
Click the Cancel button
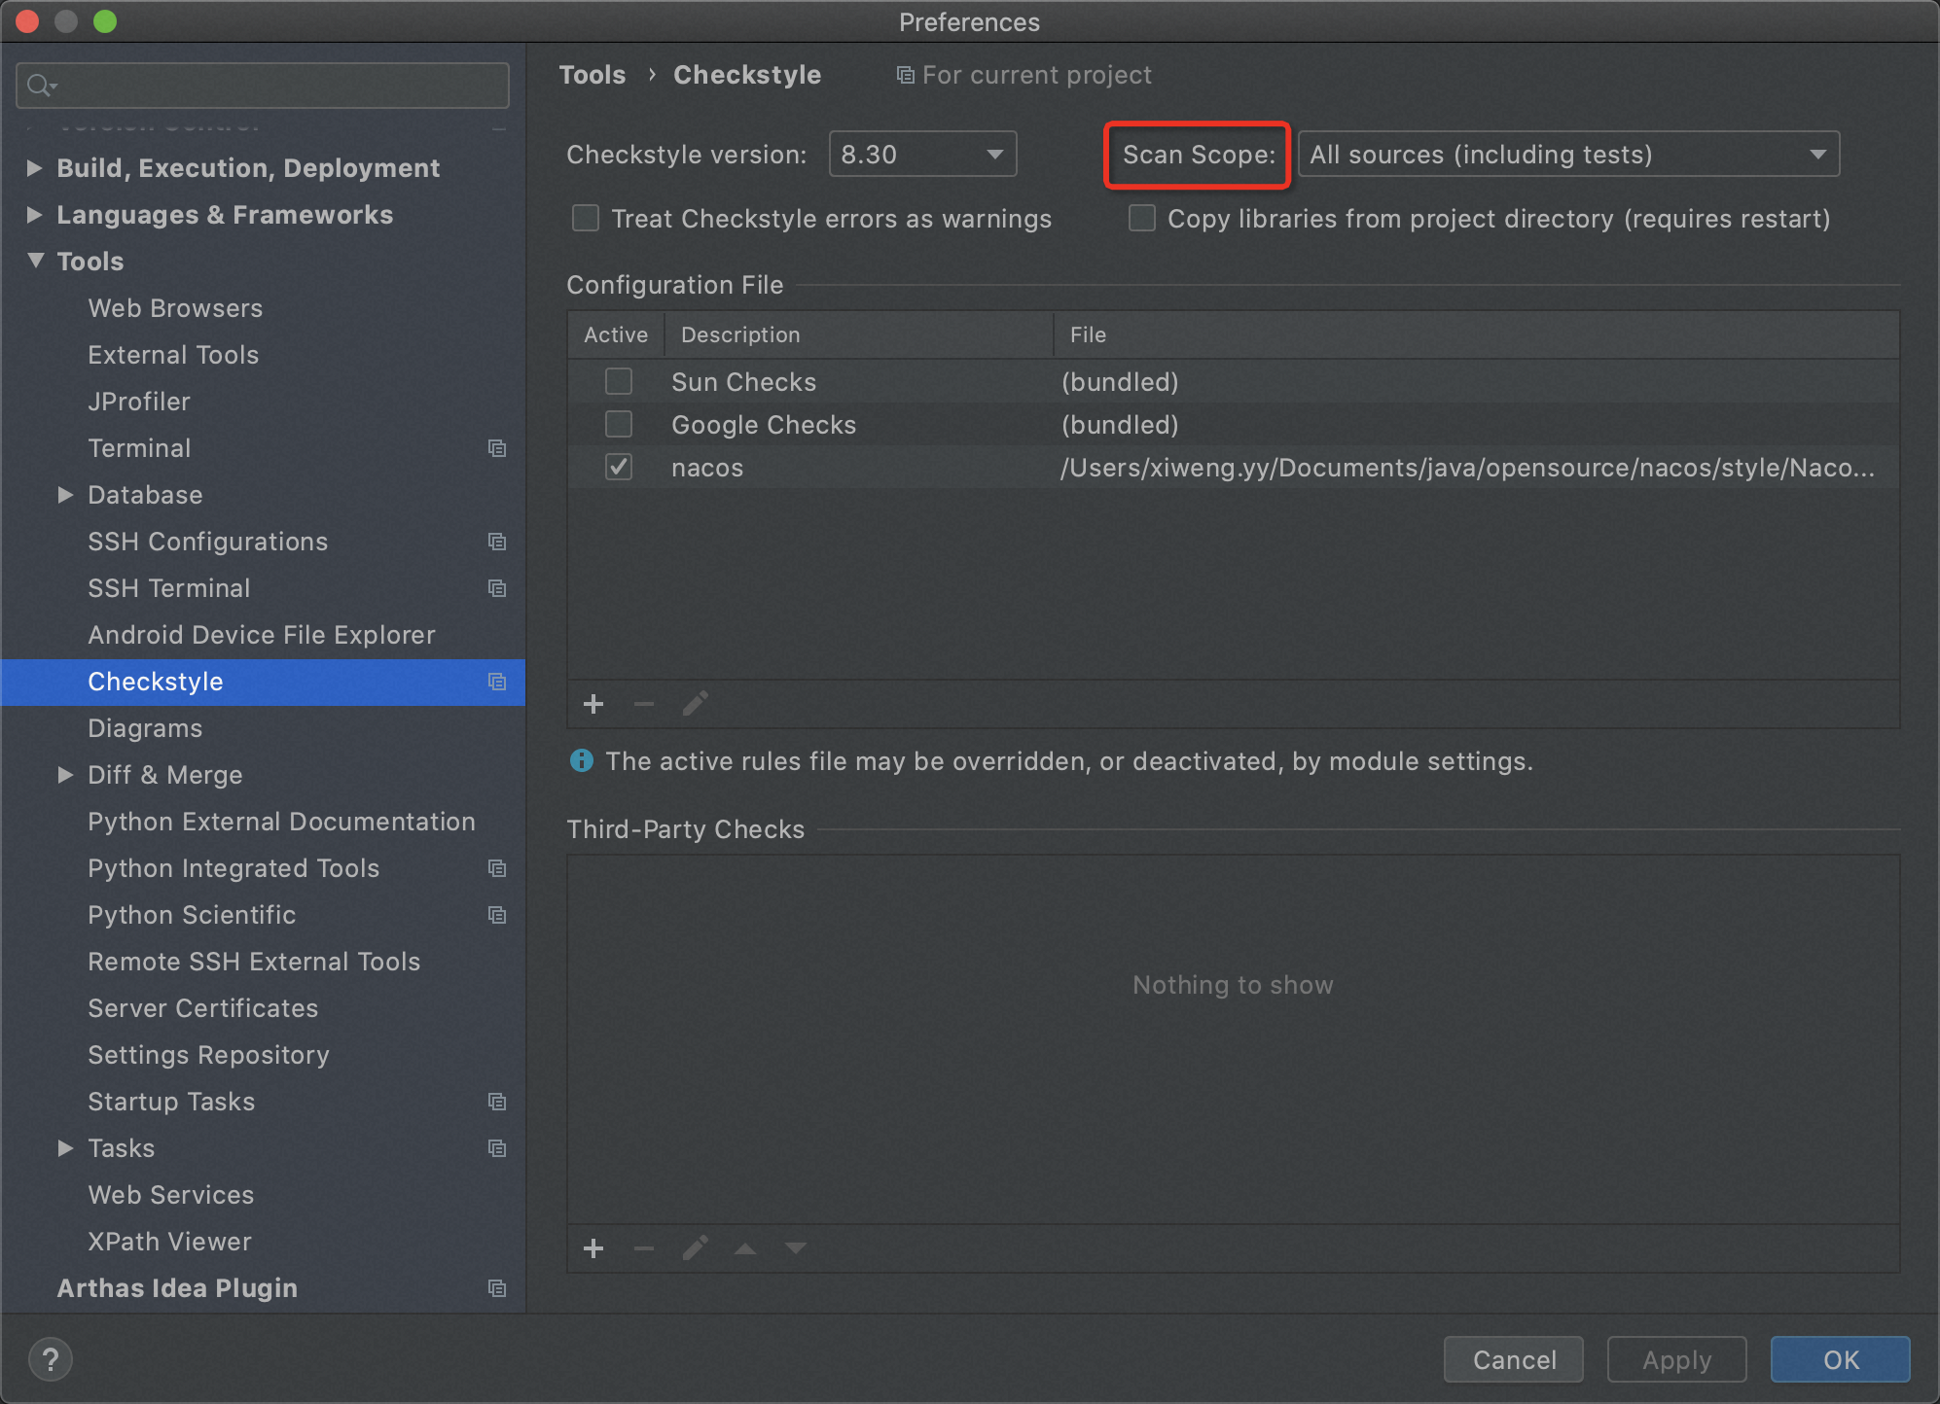(1513, 1359)
